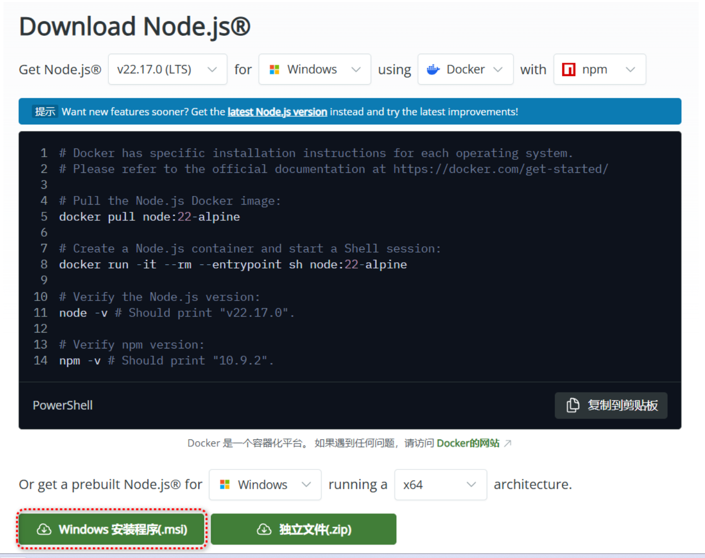This screenshot has width=705, height=558.
Task: Click the Download Node.js® heading
Action: 135,26
